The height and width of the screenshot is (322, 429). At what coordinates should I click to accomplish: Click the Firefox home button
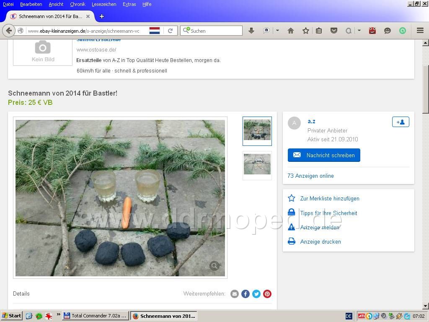tap(291, 31)
